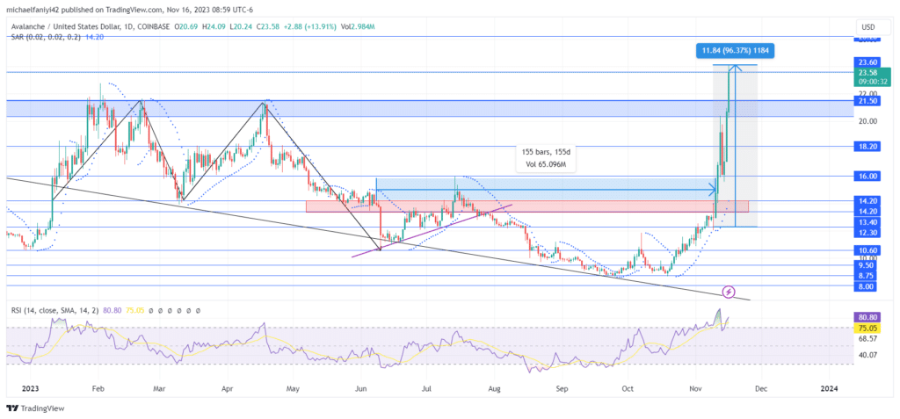The height and width of the screenshot is (419, 900).
Task: Click the Oct label on time axis
Action: click(x=628, y=388)
